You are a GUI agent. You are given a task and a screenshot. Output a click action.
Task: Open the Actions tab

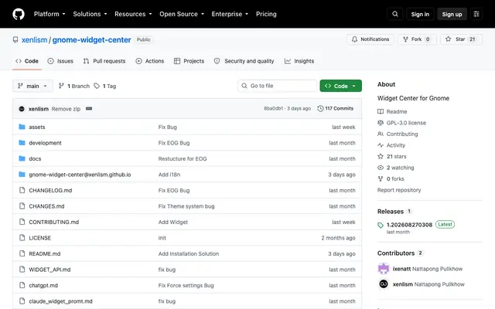coord(150,61)
